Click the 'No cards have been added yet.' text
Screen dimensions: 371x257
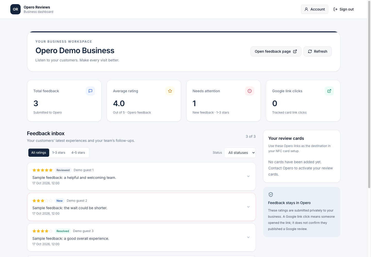click(x=295, y=162)
